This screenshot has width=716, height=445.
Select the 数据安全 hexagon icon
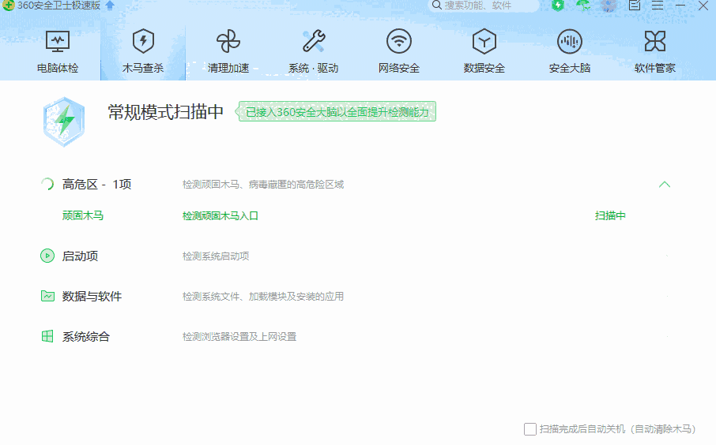pyautogui.click(x=484, y=41)
